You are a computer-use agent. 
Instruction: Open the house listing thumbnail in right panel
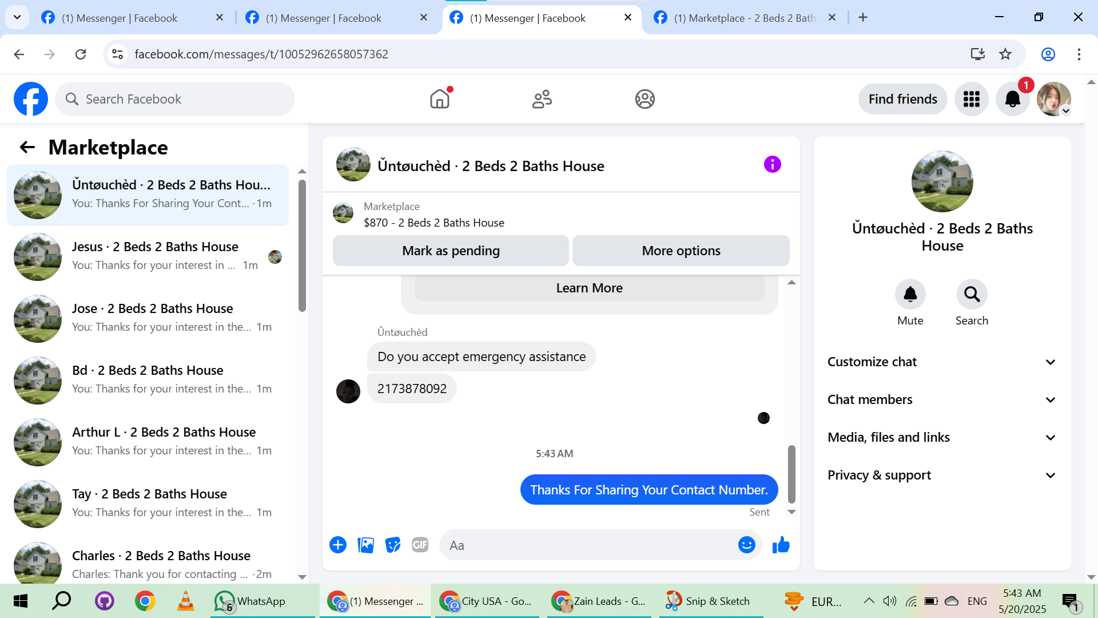click(x=942, y=181)
